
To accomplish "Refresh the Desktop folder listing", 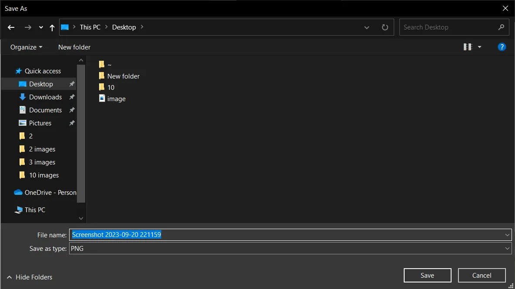I will point(385,27).
